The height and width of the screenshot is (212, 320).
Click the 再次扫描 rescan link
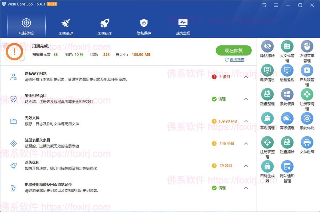pyautogui.click(x=234, y=60)
